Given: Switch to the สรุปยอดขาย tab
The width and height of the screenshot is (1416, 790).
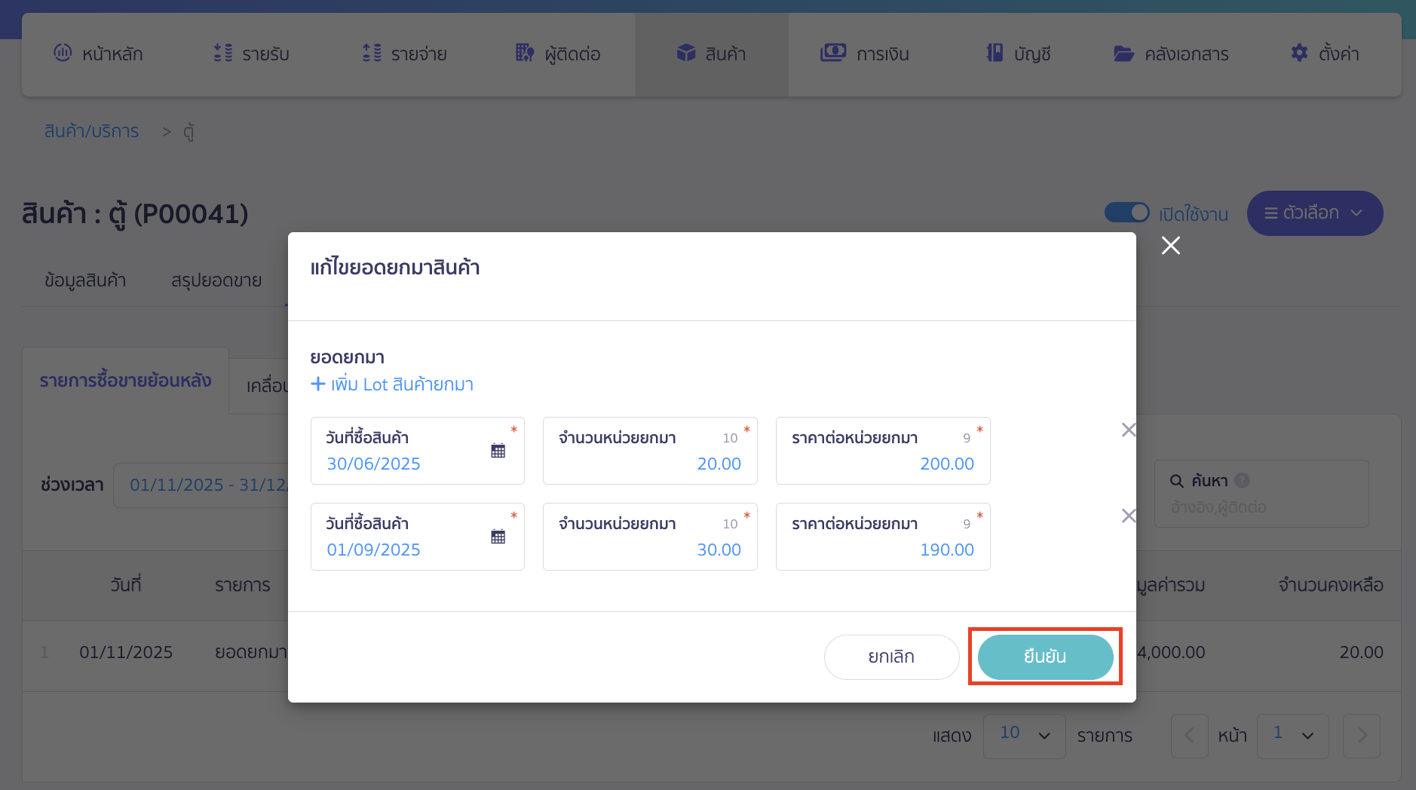Looking at the screenshot, I should 216,280.
